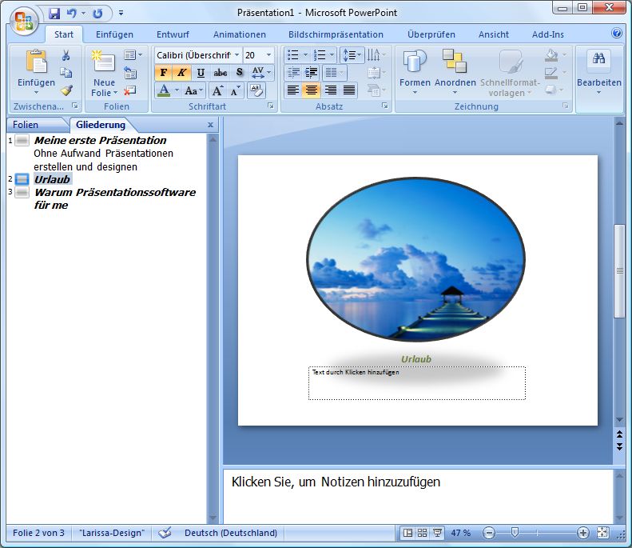Switch to Überprüfen tab

coord(431,34)
